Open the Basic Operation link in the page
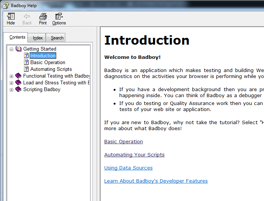This screenshot has width=264, height=201. tap(123, 142)
